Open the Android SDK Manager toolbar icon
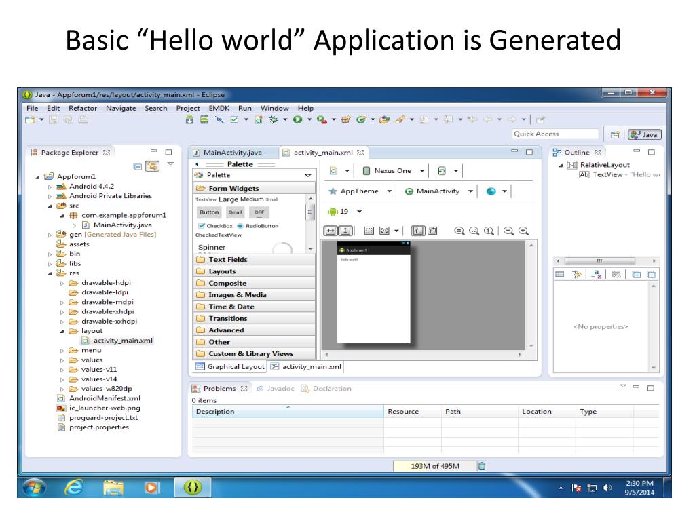 click(x=190, y=119)
